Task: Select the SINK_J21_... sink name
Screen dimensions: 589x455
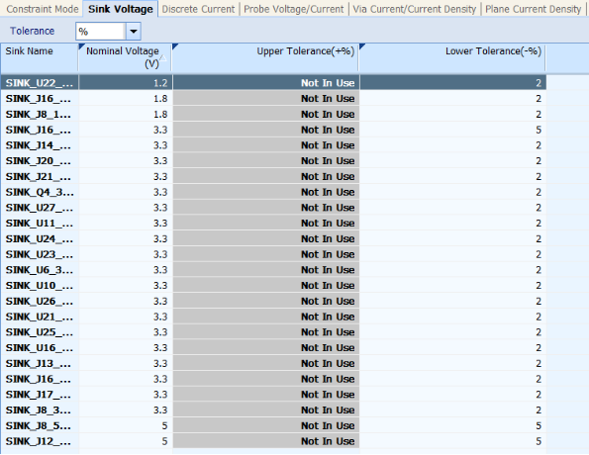Action: pyautogui.click(x=40, y=176)
